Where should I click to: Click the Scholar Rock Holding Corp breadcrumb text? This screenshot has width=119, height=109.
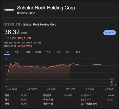pos(40,24)
